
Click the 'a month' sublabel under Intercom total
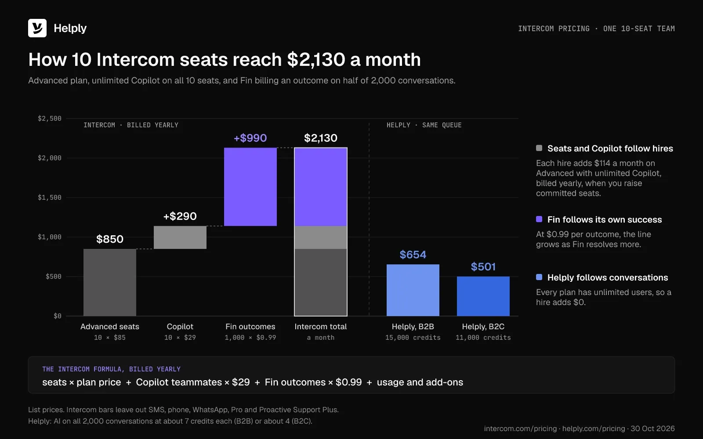click(x=321, y=338)
